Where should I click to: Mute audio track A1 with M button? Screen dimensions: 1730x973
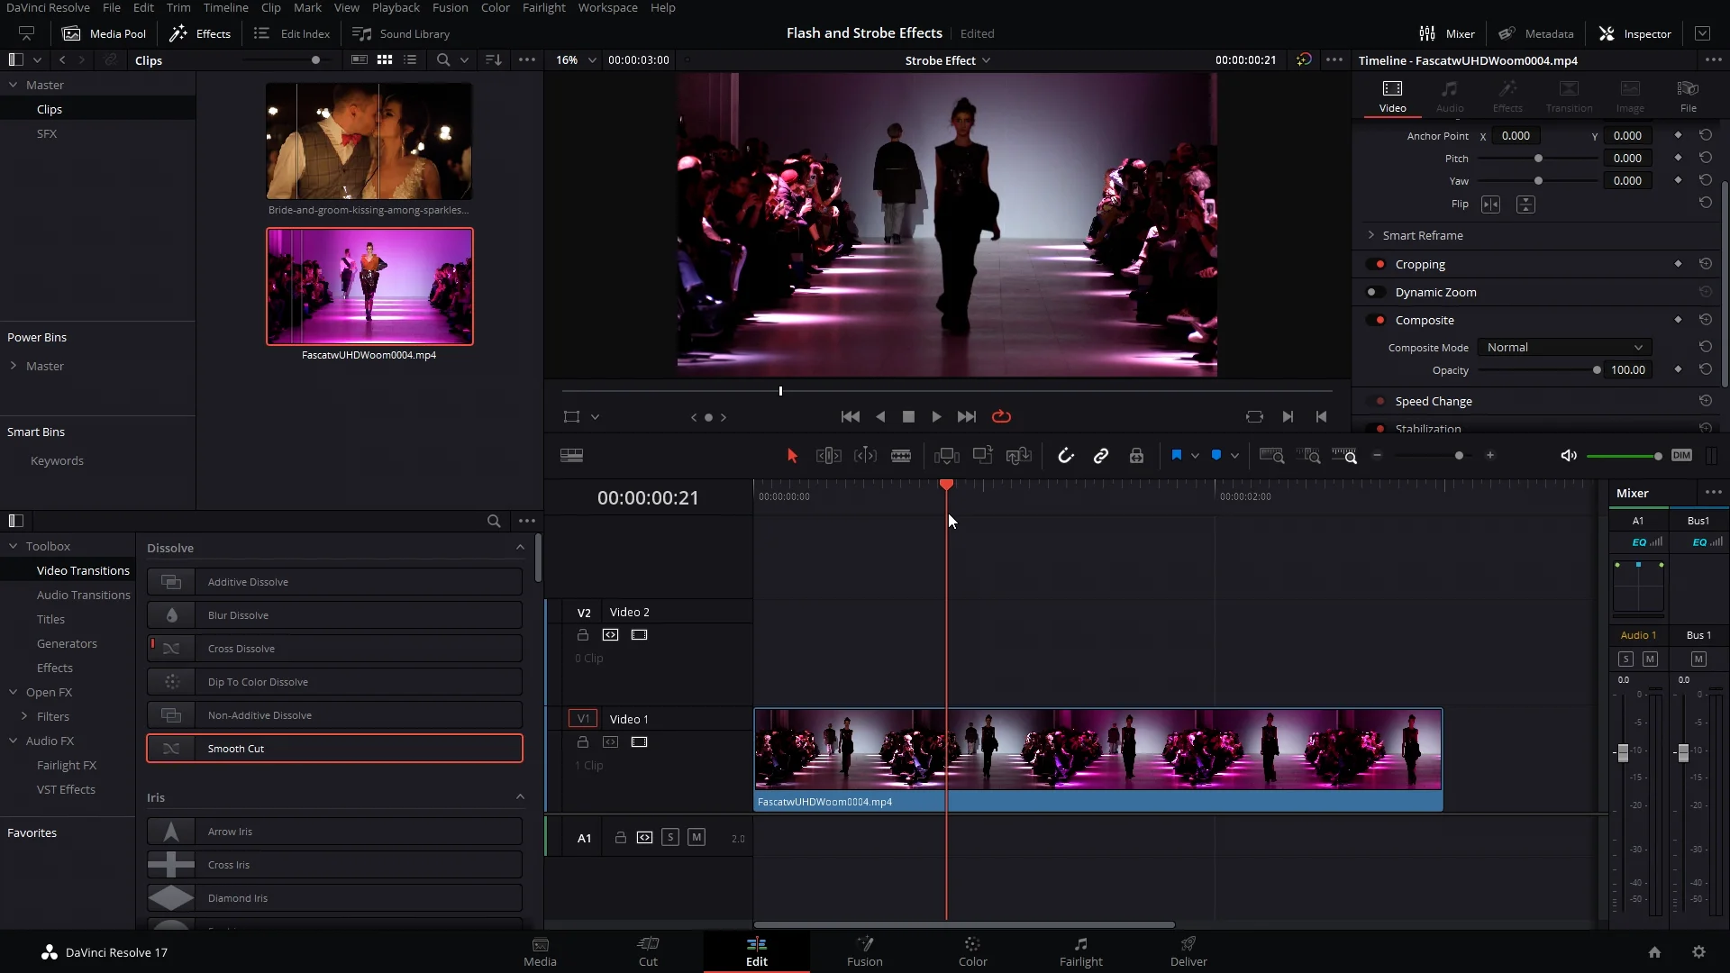697,838
